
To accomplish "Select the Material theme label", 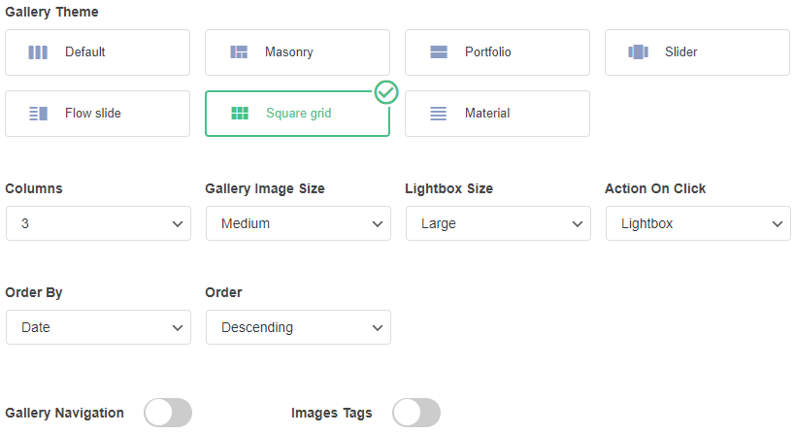I will pos(487,114).
